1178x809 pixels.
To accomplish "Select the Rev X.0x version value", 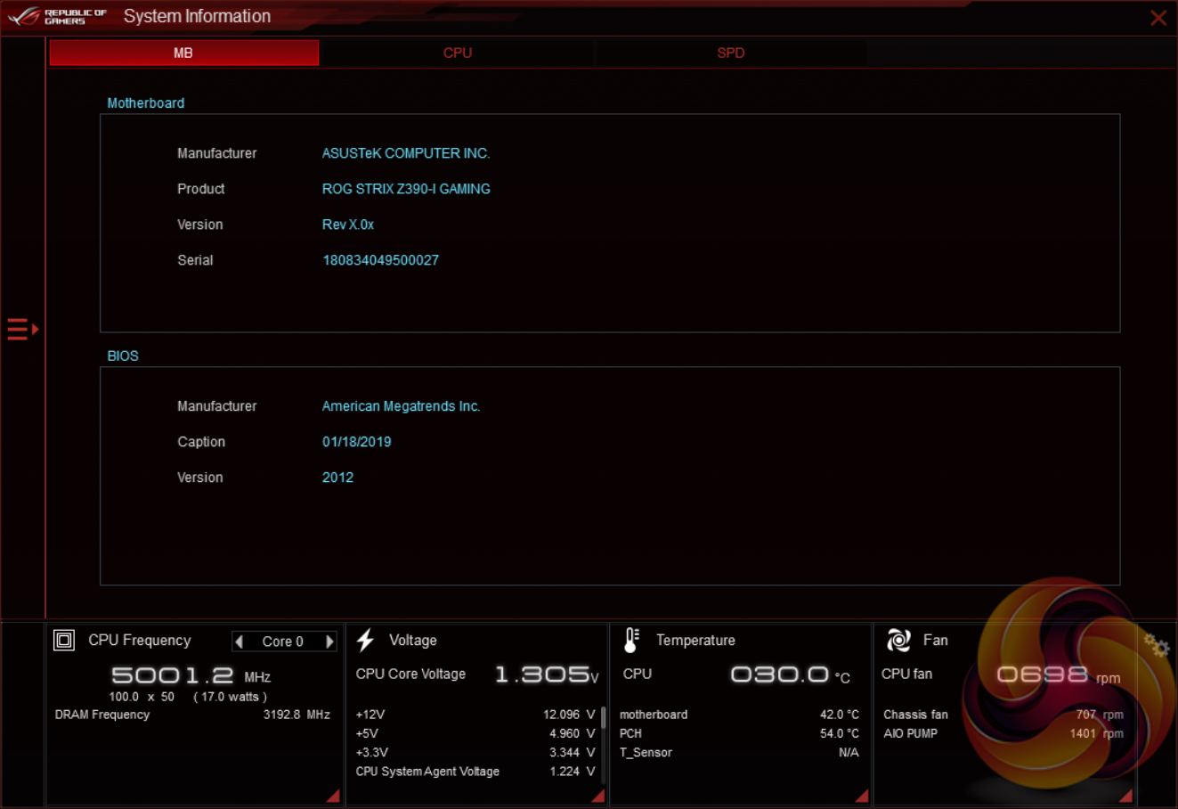I will 348,225.
